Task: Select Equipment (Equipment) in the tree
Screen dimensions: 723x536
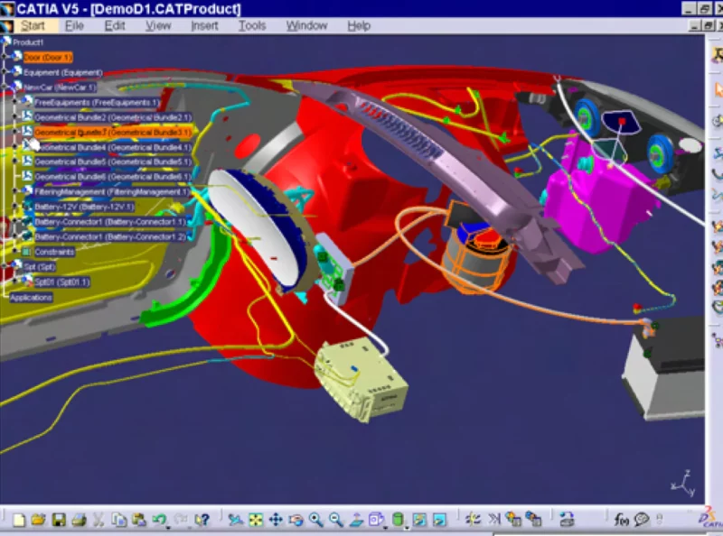Action: coord(62,73)
